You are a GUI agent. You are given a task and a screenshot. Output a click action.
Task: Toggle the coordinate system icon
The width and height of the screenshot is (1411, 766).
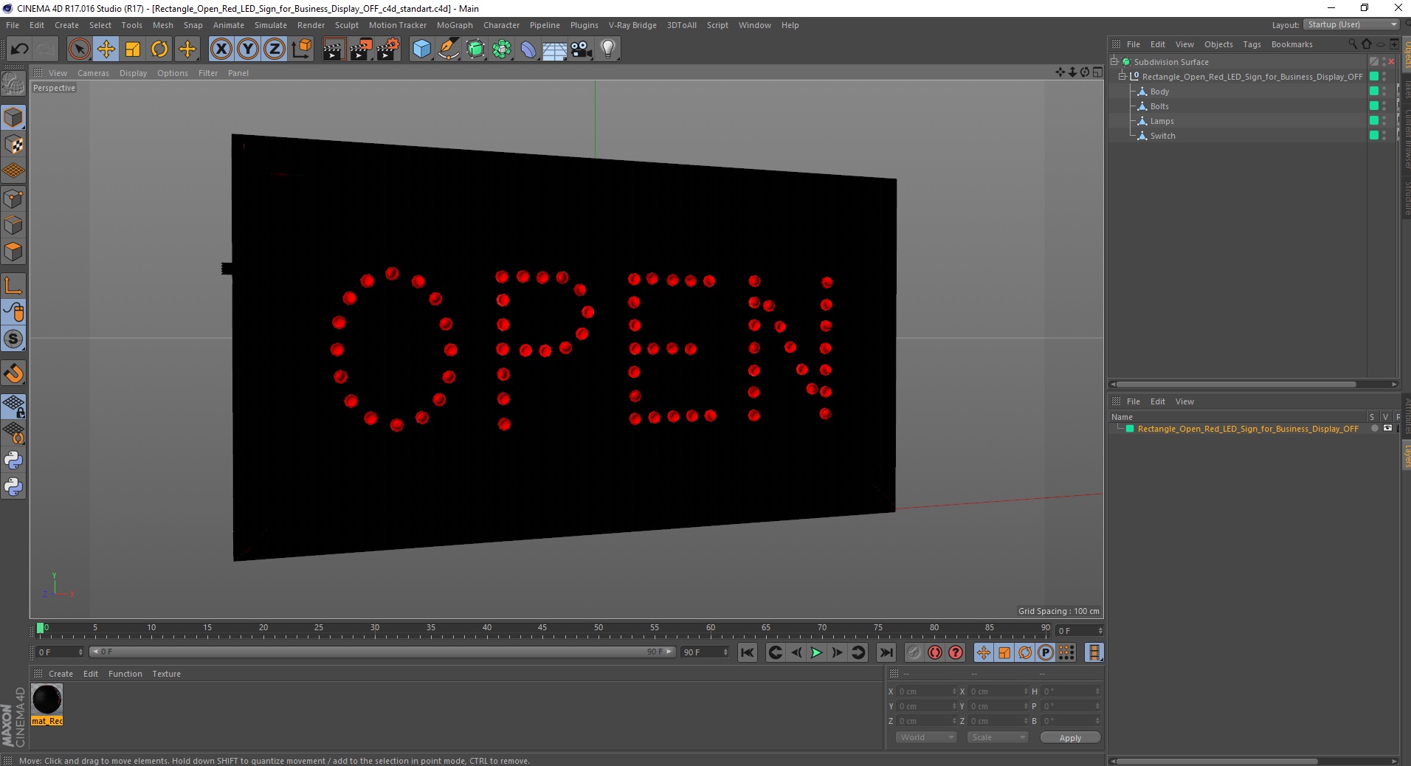(x=301, y=49)
